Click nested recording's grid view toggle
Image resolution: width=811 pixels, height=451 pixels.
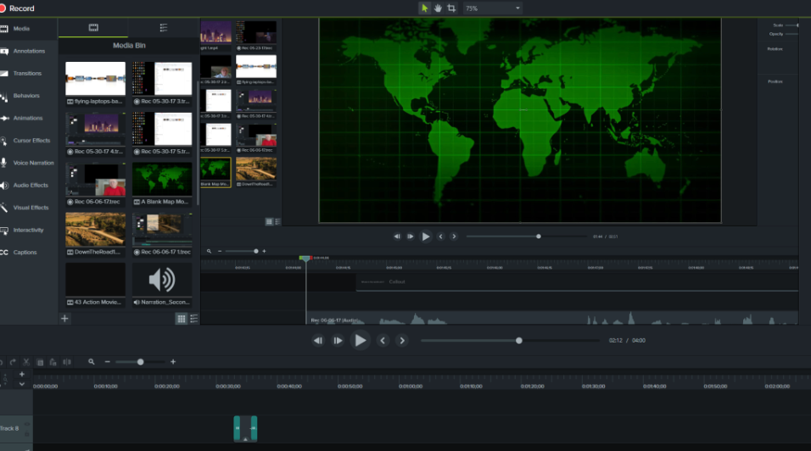click(269, 221)
